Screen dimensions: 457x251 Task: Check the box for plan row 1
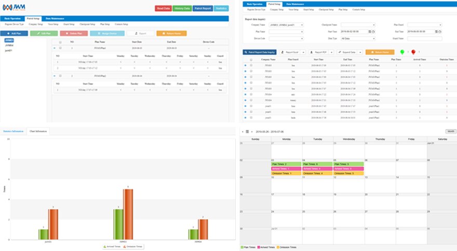60,48
